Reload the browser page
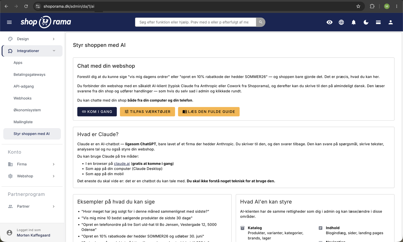 click(26, 6)
